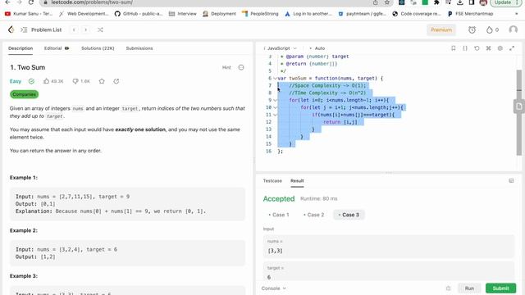
Task: Go to next problem arrow
Action: 85,29
